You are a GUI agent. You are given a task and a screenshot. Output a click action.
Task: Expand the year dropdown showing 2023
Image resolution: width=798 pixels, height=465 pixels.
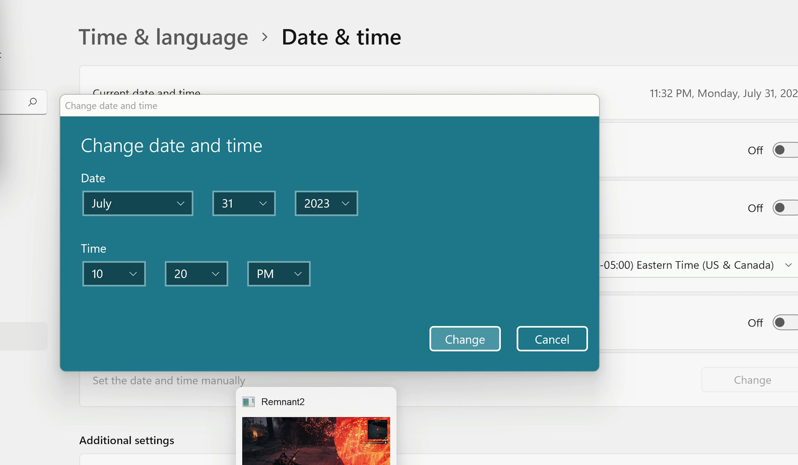click(326, 204)
